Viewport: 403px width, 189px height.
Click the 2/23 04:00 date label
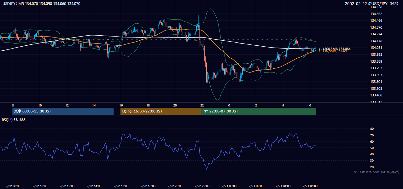283,186
